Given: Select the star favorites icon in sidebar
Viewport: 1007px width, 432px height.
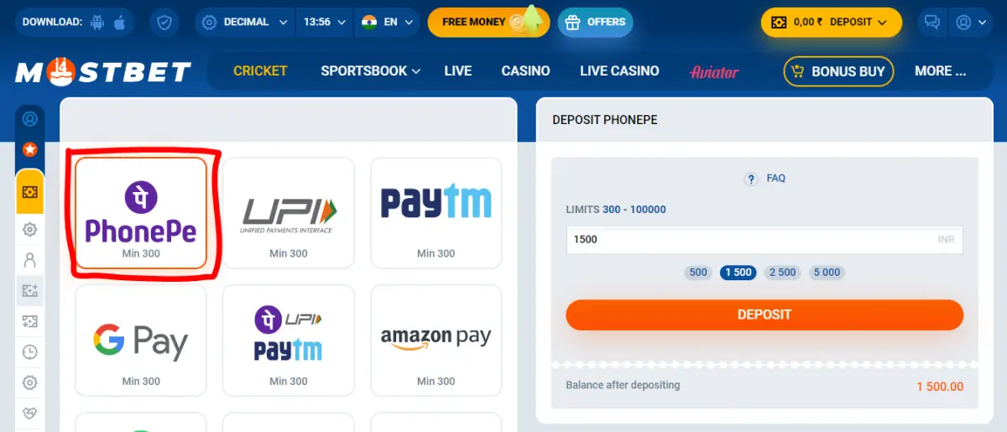Looking at the screenshot, I should [30, 149].
